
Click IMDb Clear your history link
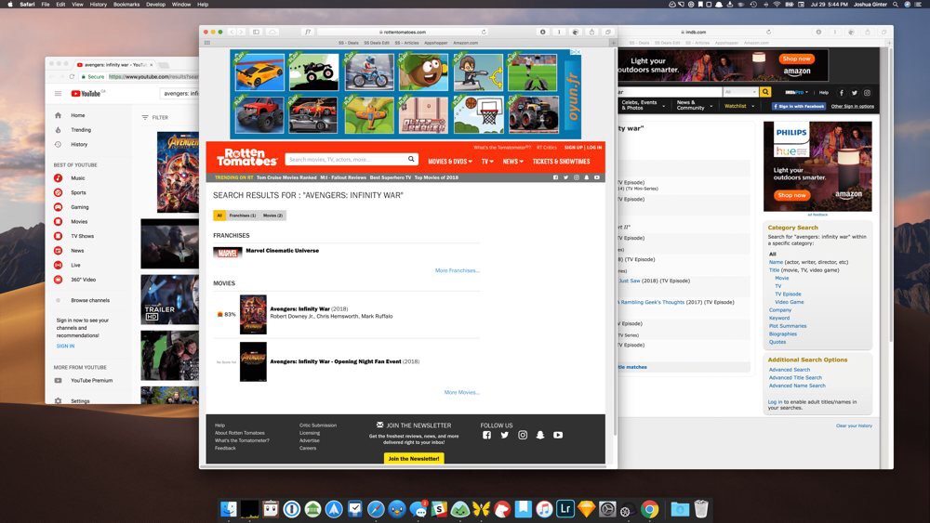[854, 425]
